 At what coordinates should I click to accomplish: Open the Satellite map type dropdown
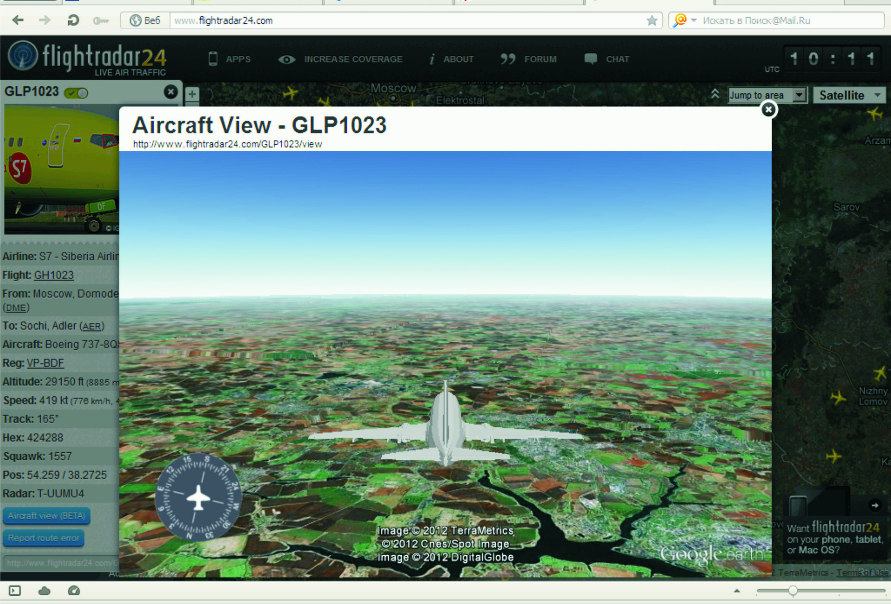[x=849, y=95]
